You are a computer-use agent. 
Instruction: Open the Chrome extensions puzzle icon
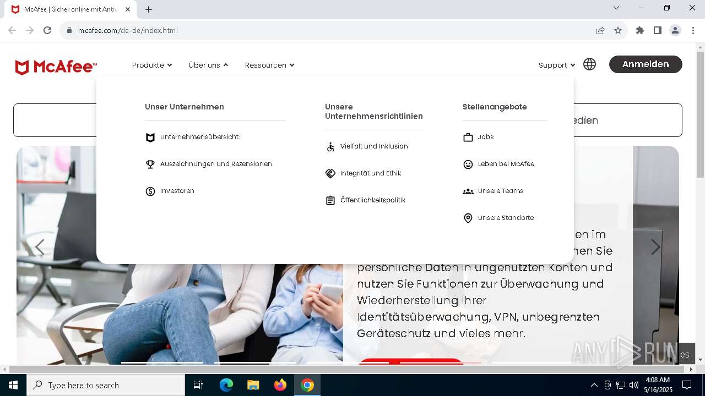(x=639, y=30)
